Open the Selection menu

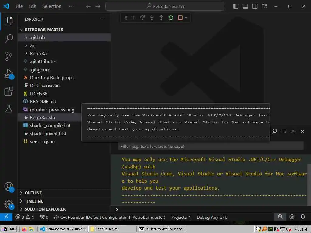point(52,6)
